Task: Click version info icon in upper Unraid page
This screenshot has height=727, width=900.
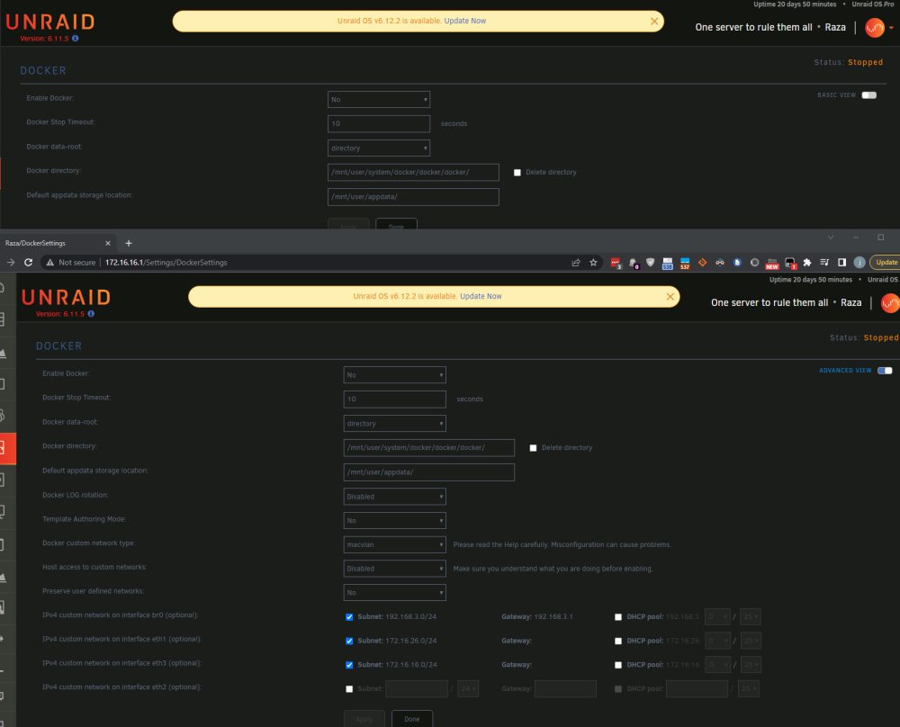Action: coord(76,39)
